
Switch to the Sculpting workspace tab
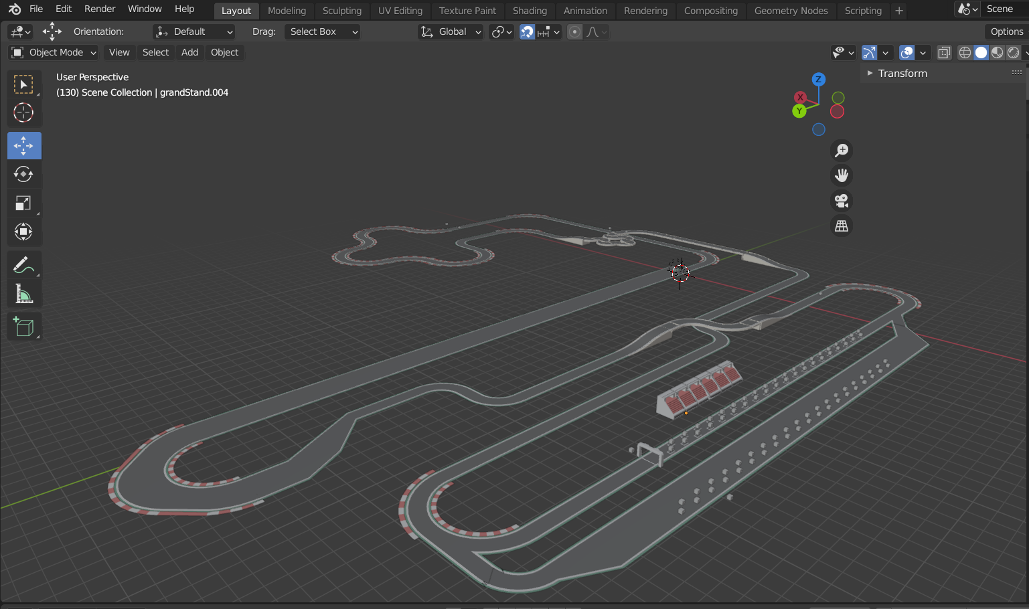(x=342, y=11)
